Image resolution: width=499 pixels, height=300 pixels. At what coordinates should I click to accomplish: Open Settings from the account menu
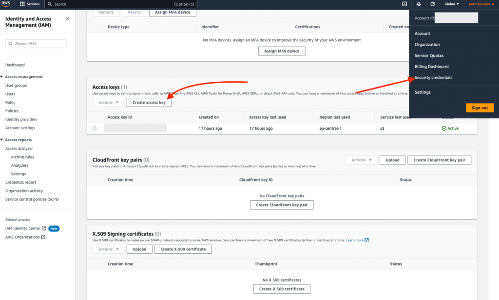point(422,92)
